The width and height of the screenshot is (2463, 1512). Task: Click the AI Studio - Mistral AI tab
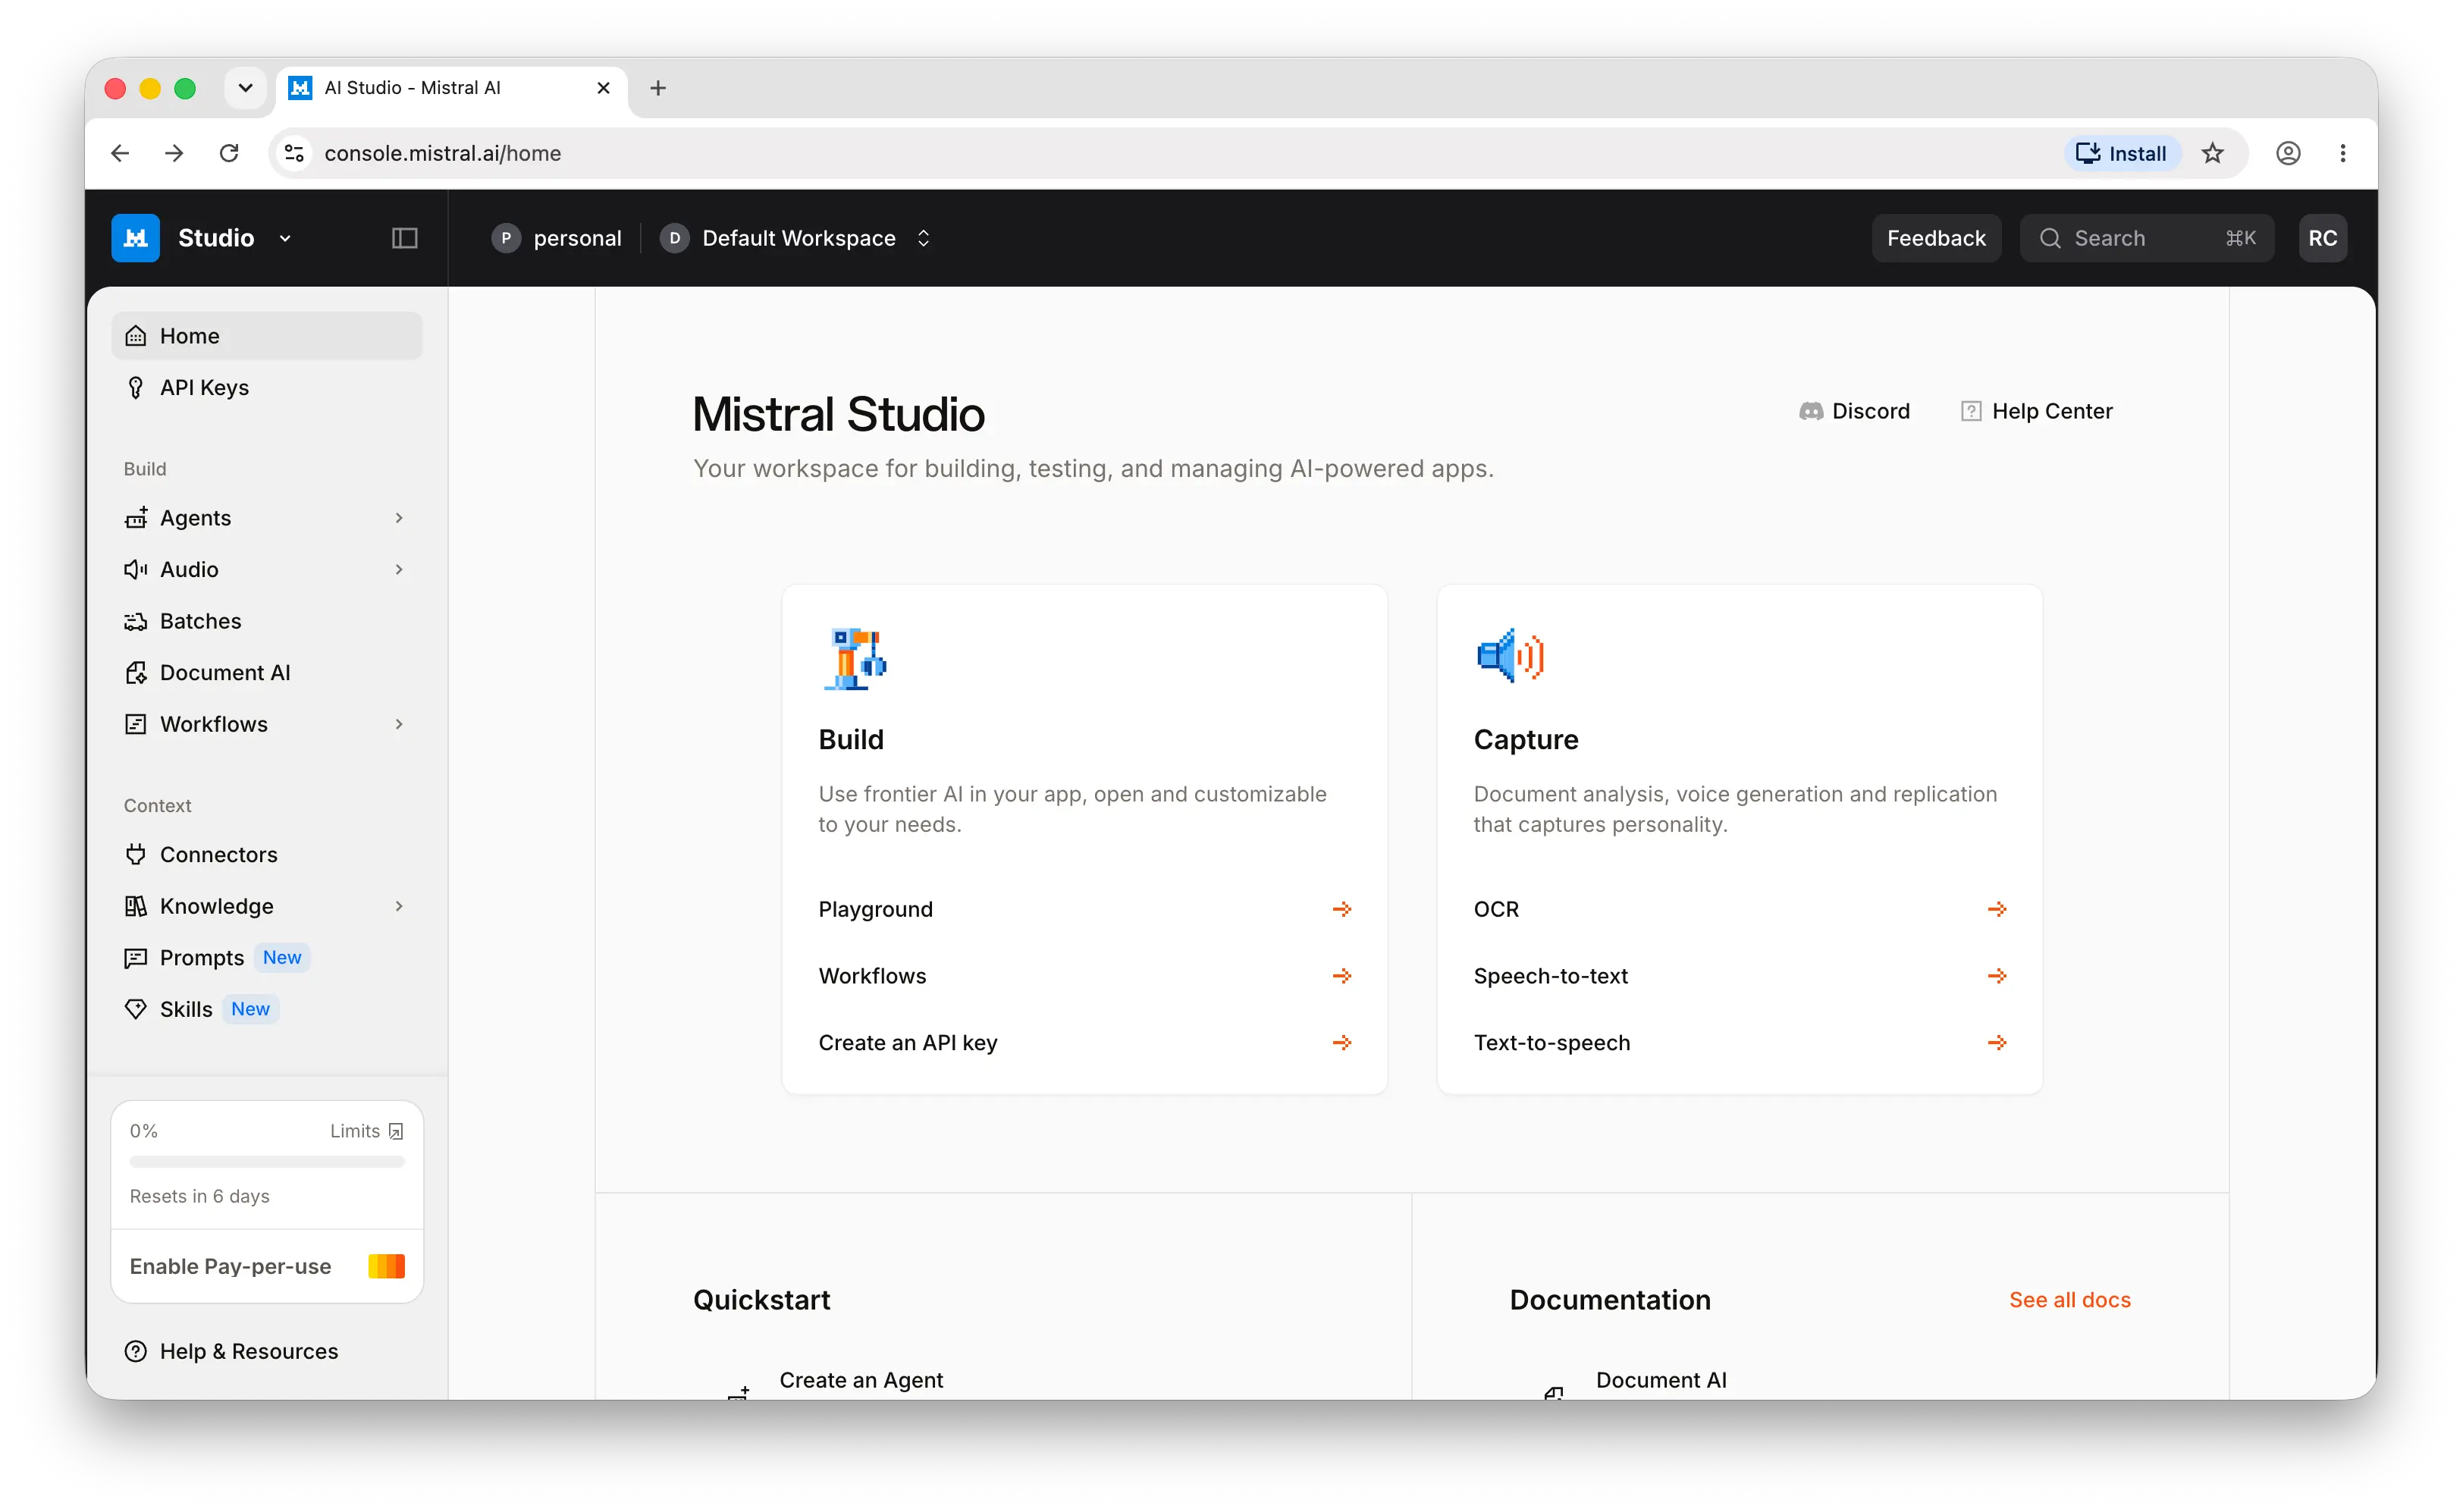(x=450, y=88)
